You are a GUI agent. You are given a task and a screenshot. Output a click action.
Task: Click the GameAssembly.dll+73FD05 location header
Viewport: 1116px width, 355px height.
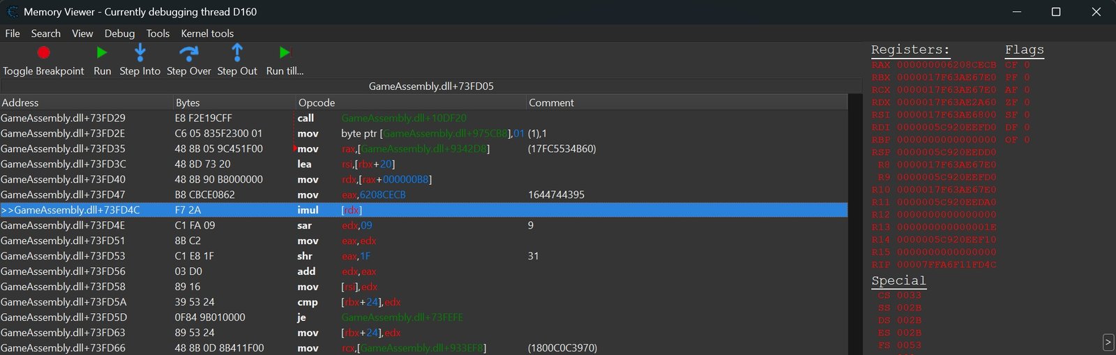[x=431, y=86]
